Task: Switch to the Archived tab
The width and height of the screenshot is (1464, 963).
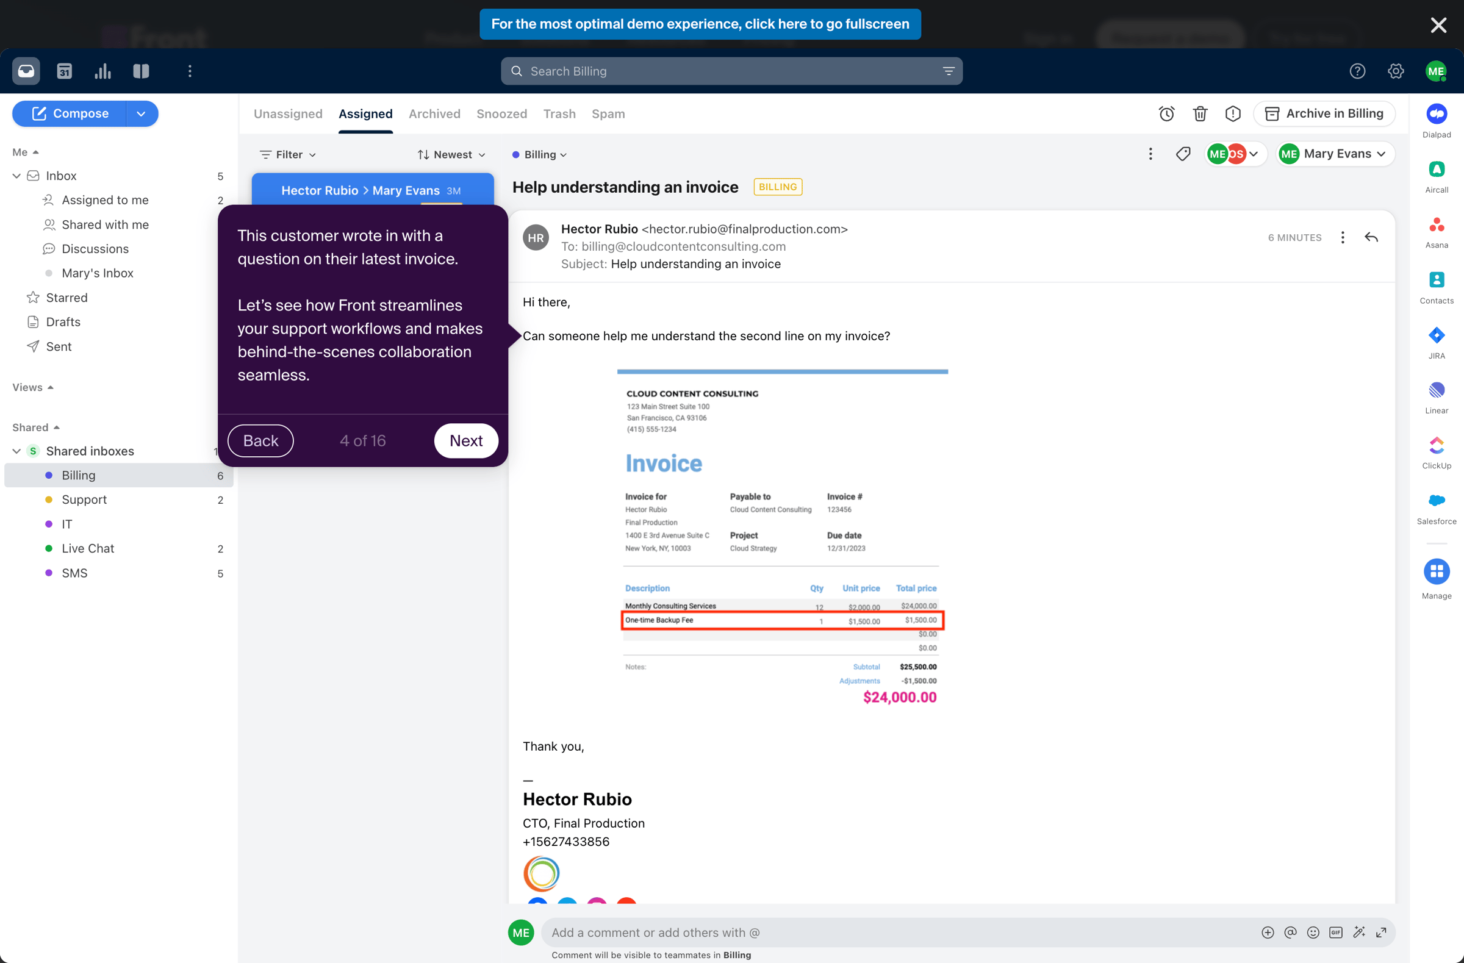Action: point(434,114)
